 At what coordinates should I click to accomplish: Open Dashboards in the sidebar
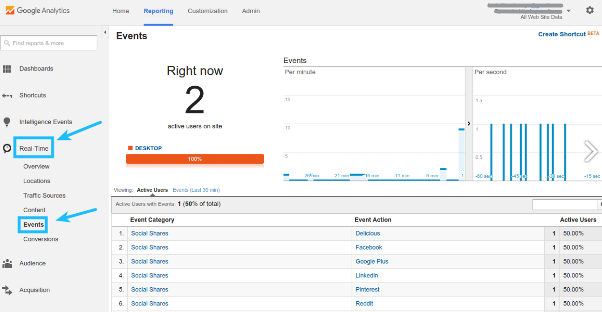[x=36, y=69]
